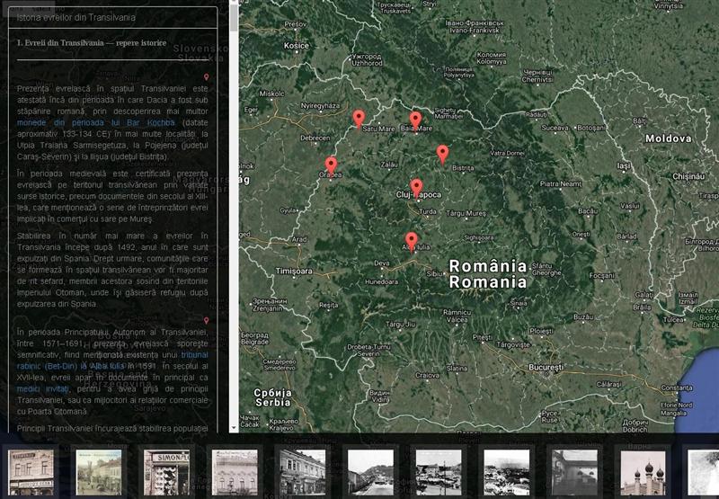Click the 'Košice' city label
Viewport: 719px width, 499px height.
click(x=297, y=46)
